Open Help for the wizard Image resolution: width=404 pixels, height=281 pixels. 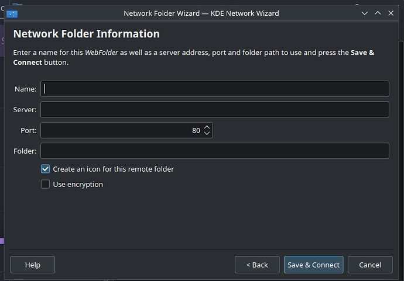point(33,265)
